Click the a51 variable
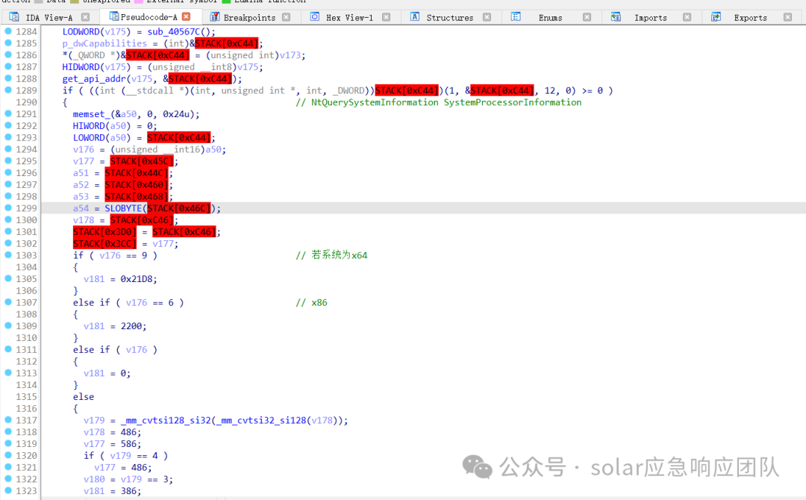This screenshot has width=806, height=500. tap(81, 173)
